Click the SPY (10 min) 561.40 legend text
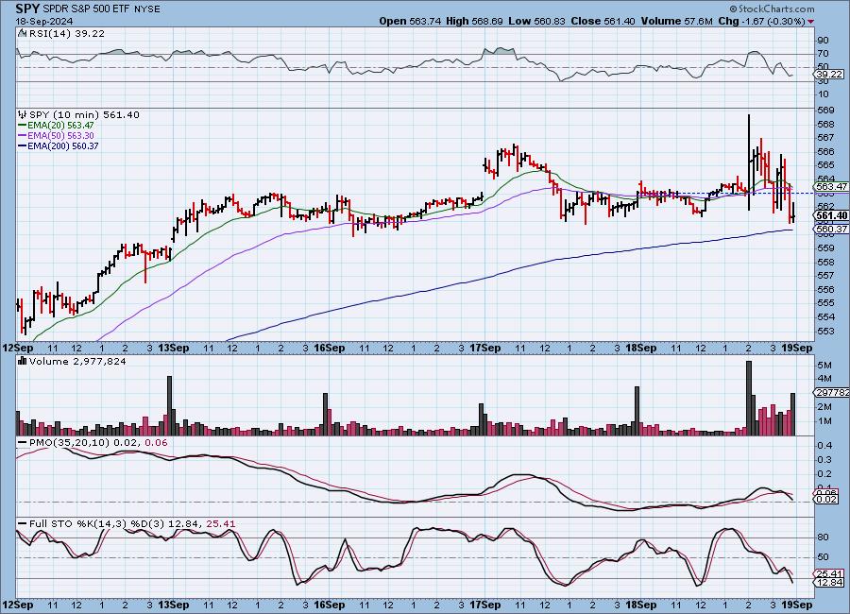The height and width of the screenshot is (614, 850). coord(84,114)
